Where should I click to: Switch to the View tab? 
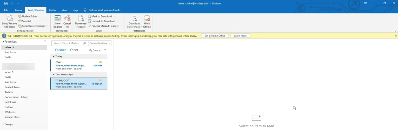click(64, 10)
